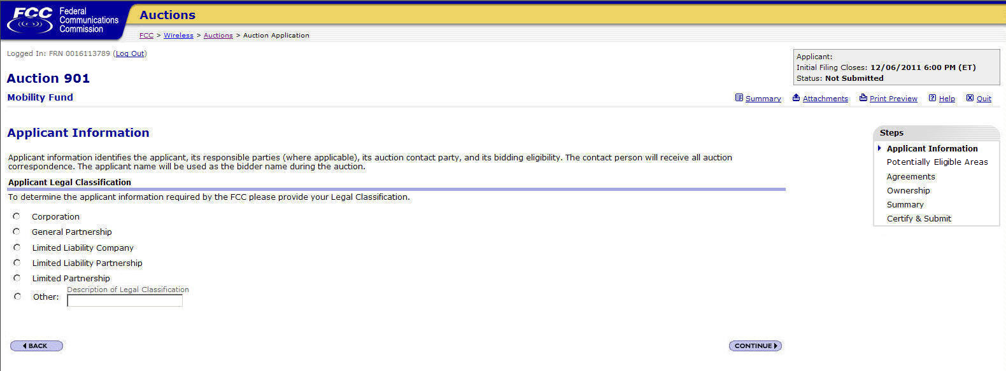Click the 'Auction Application' breadcrumb text
This screenshot has width=1006, height=371.
276,36
